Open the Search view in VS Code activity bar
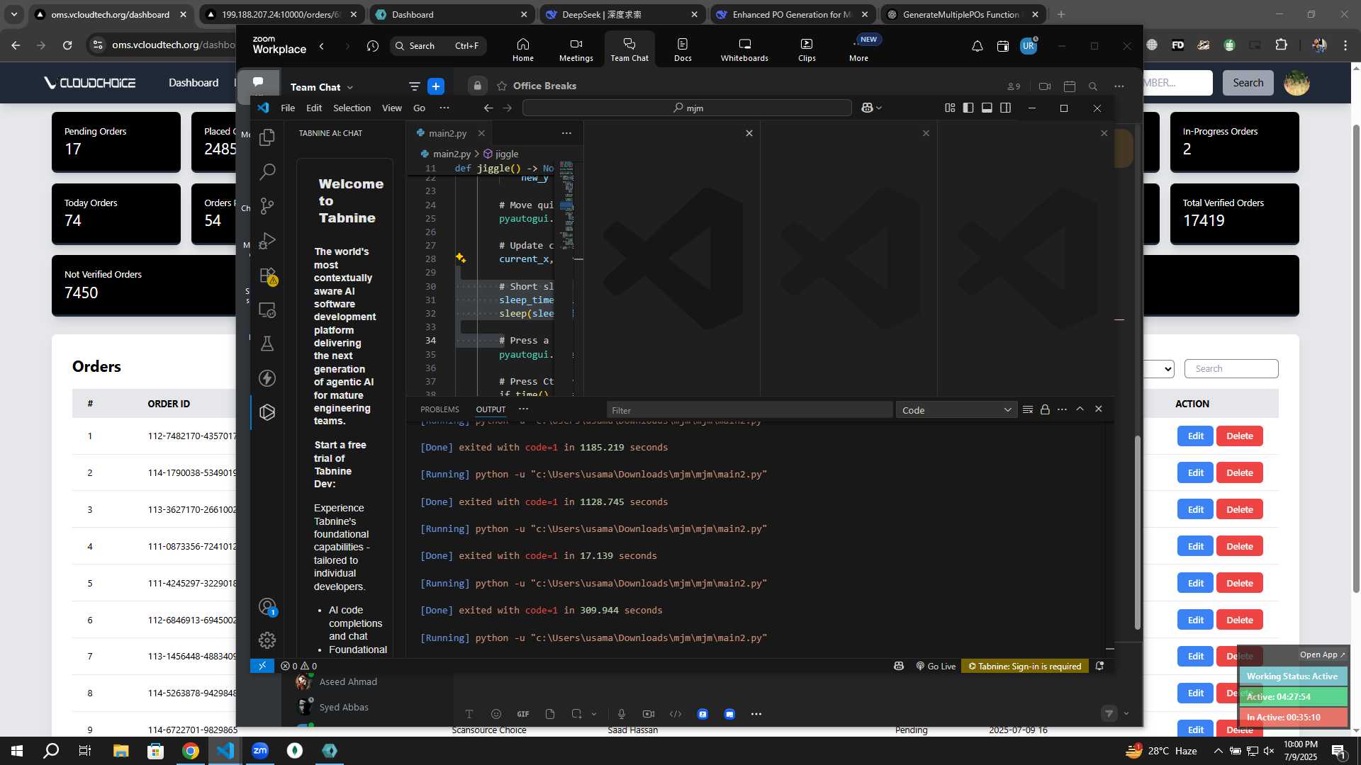The height and width of the screenshot is (765, 1361). pos(267,171)
